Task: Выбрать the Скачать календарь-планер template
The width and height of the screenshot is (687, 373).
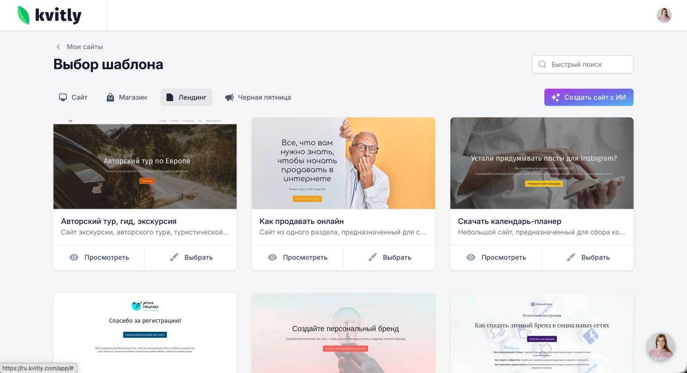Action: click(588, 257)
